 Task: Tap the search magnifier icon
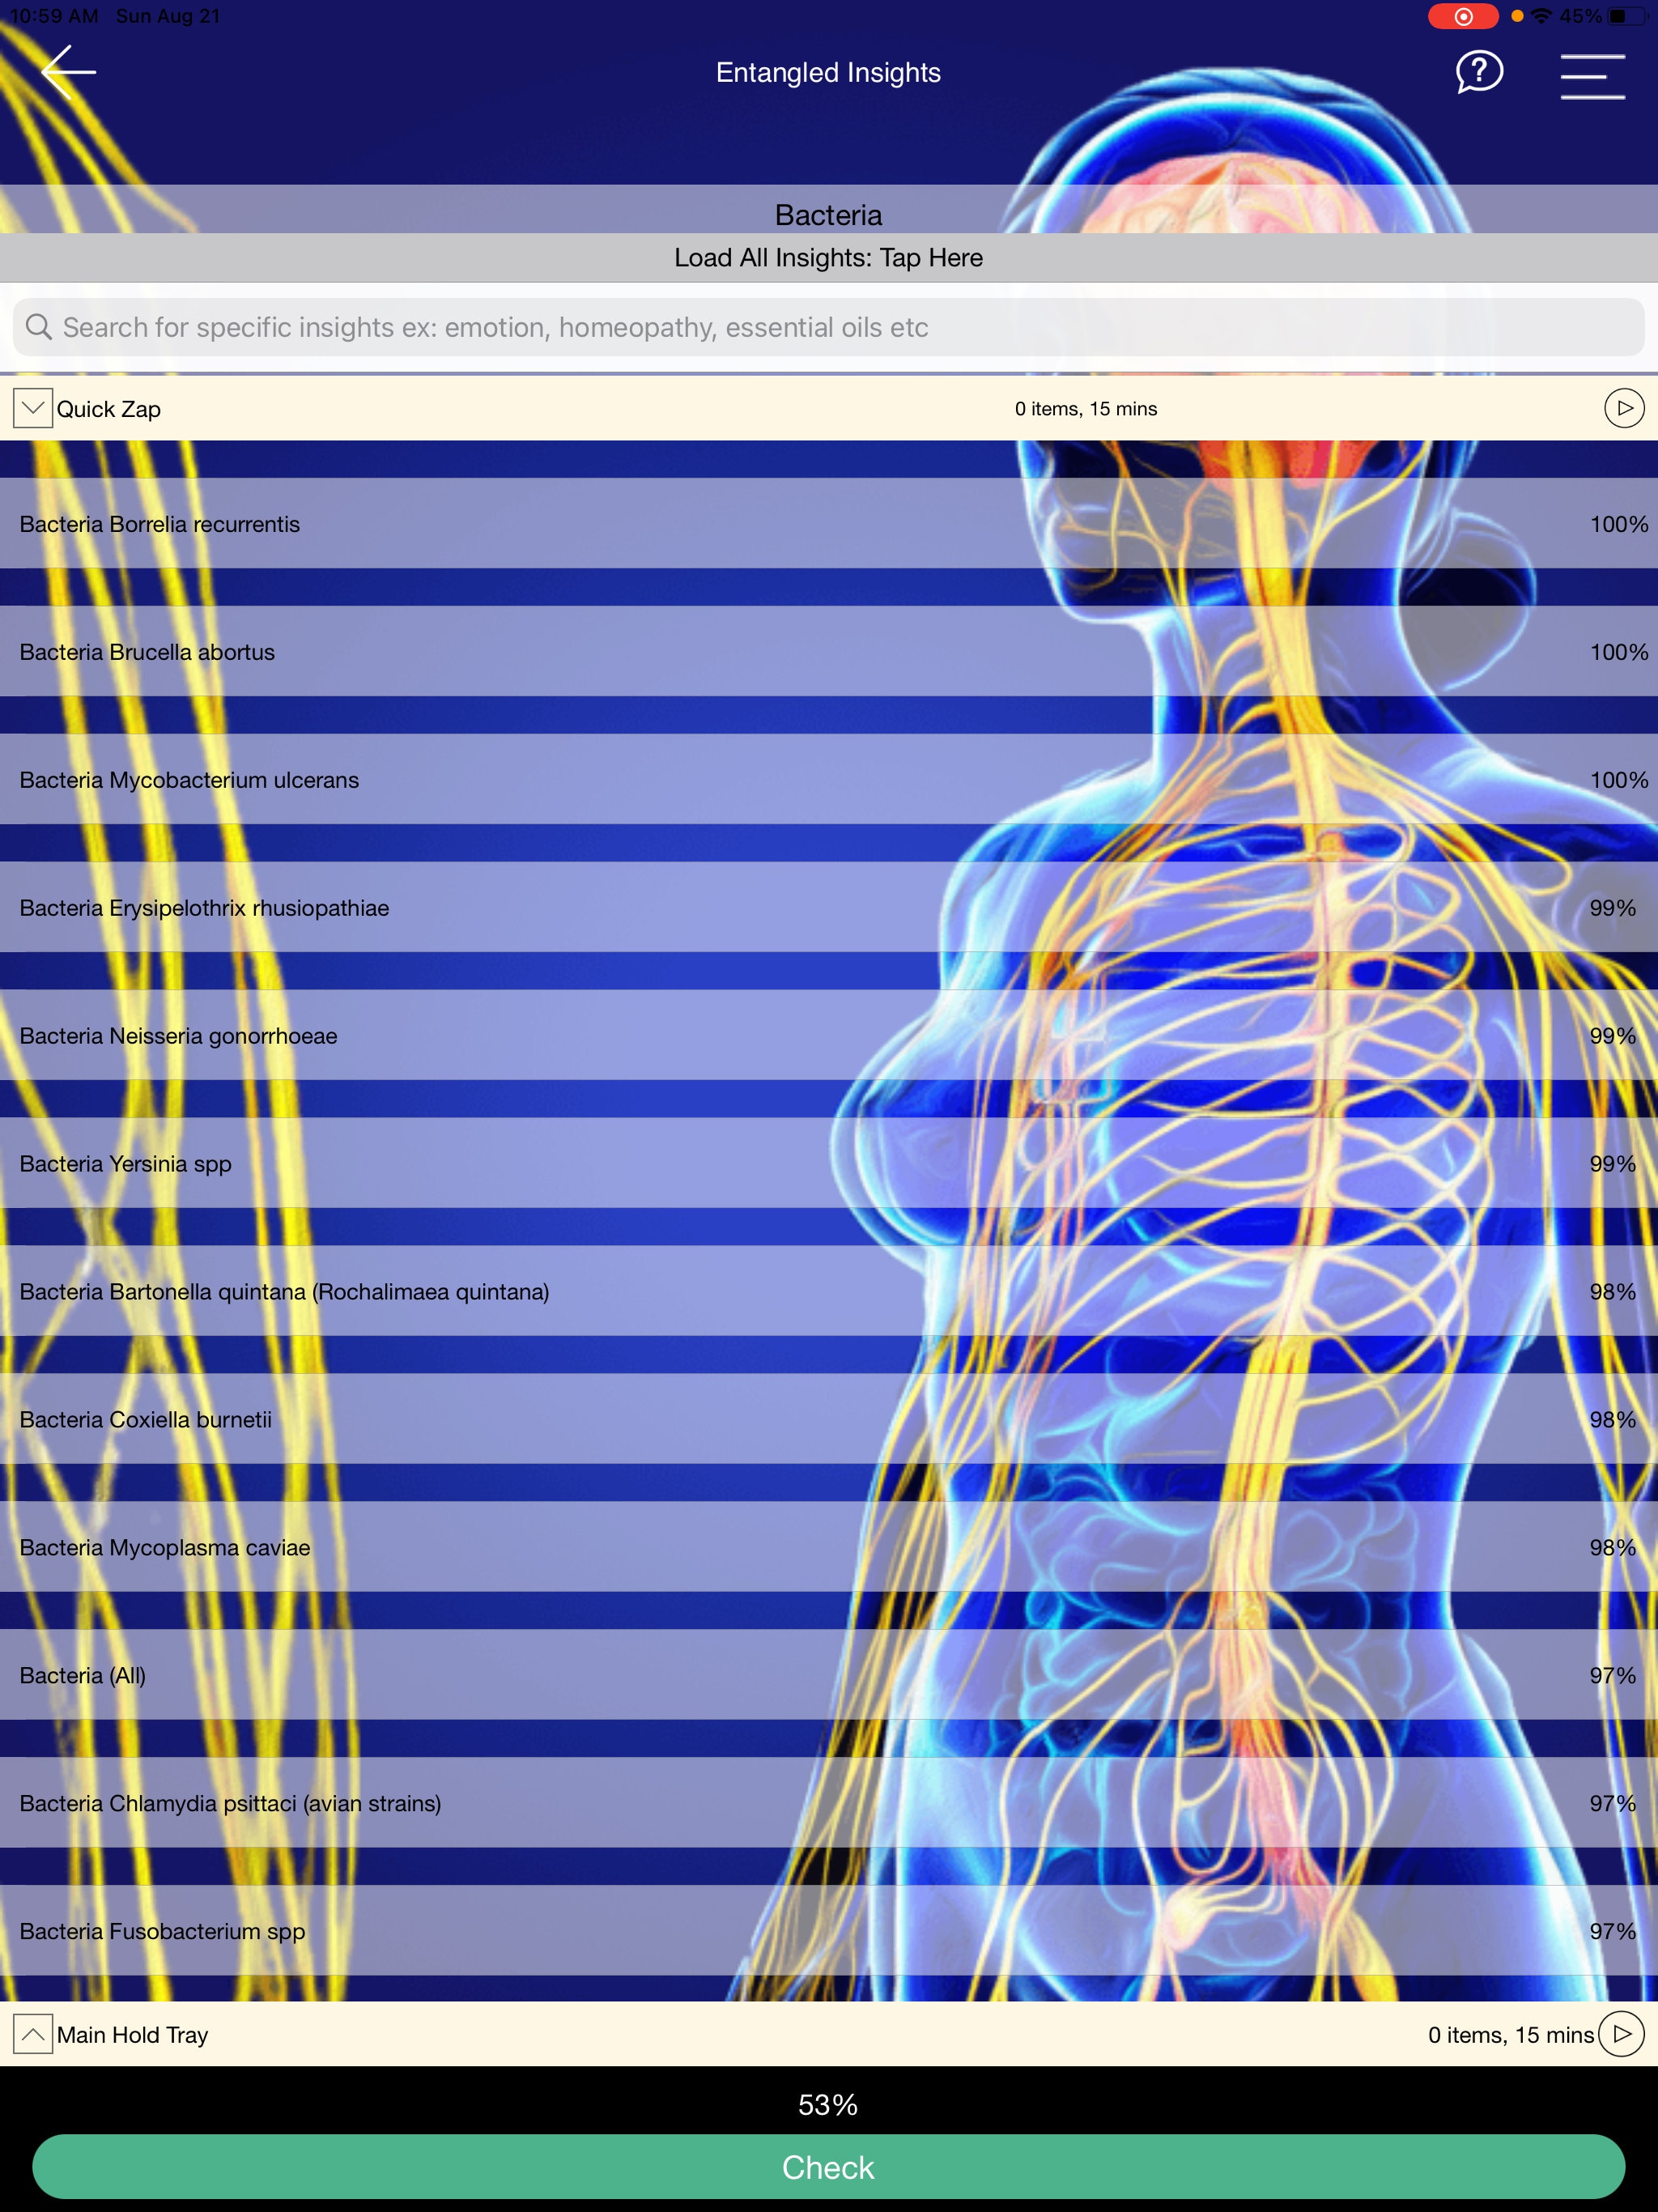click(40, 327)
